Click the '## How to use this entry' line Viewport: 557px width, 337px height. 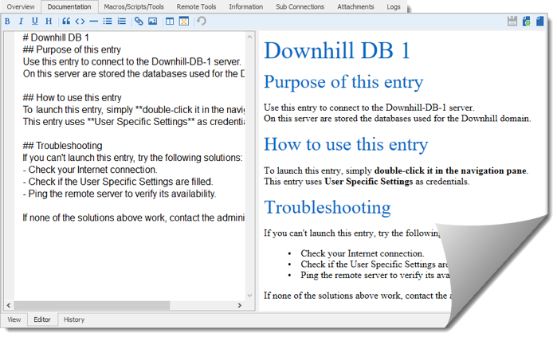tap(72, 98)
